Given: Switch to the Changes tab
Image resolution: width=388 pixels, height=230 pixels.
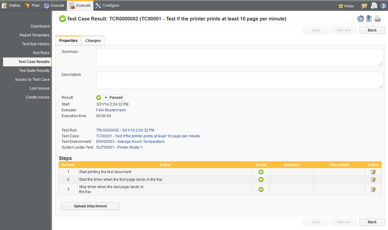Looking at the screenshot, I should click(x=93, y=41).
